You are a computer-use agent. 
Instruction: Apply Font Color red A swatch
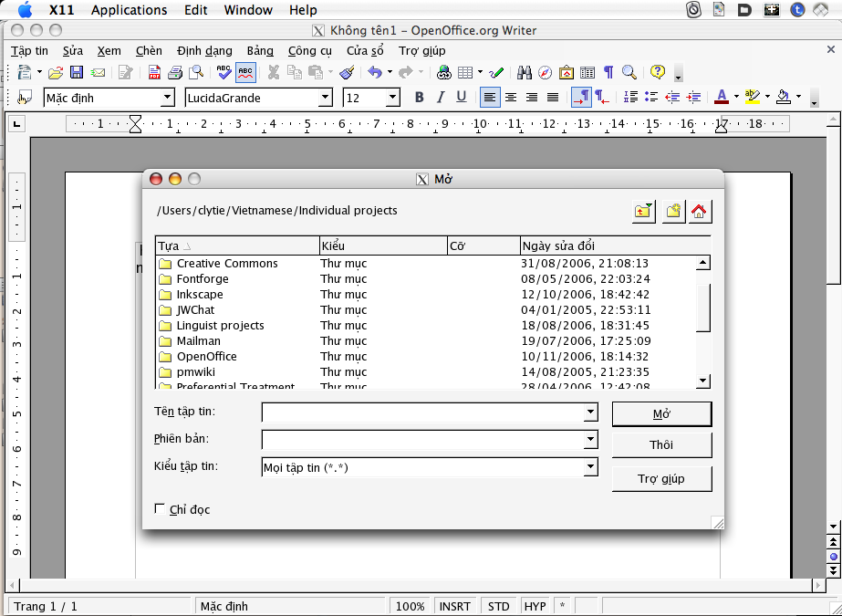click(722, 98)
